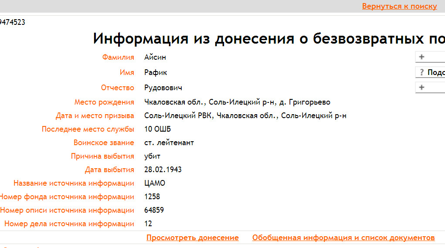
Task: Click the 'Вернуться к поиску' link
Action: pyautogui.click(x=399, y=6)
